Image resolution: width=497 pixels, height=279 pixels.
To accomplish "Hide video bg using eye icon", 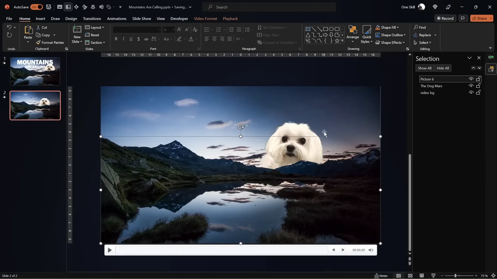I will [471, 92].
